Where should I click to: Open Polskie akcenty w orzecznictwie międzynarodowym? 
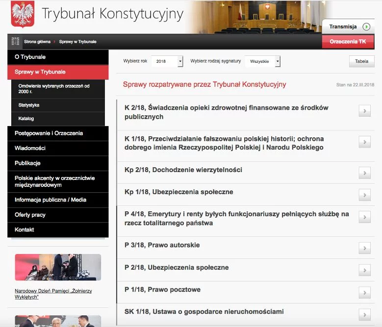pos(58,182)
